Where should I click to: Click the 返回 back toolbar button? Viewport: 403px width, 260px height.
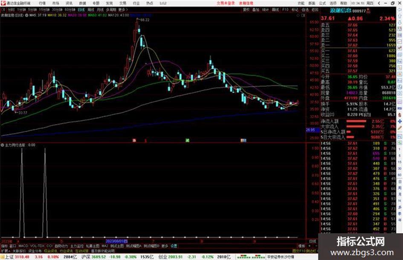315,9
